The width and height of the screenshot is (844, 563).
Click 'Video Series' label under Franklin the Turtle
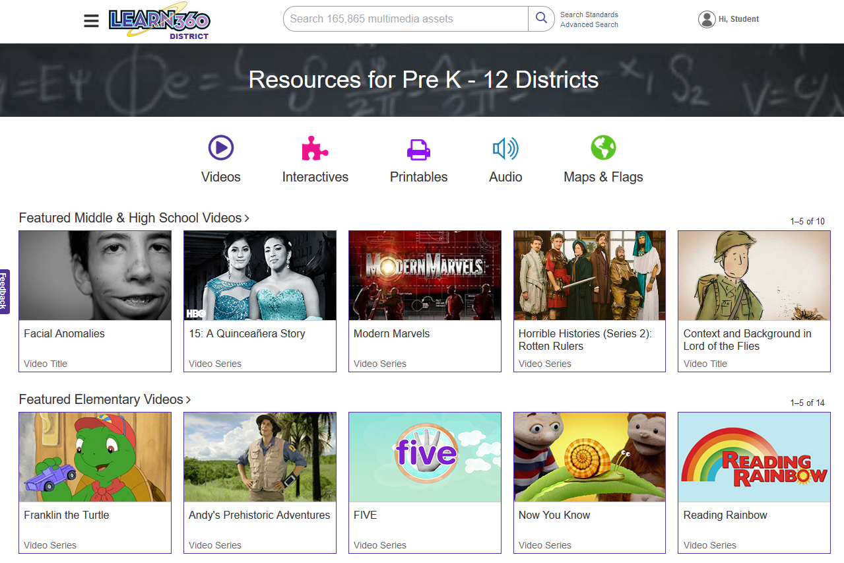[x=50, y=545]
